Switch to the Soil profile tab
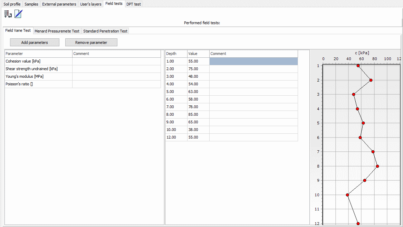 (x=12, y=4)
